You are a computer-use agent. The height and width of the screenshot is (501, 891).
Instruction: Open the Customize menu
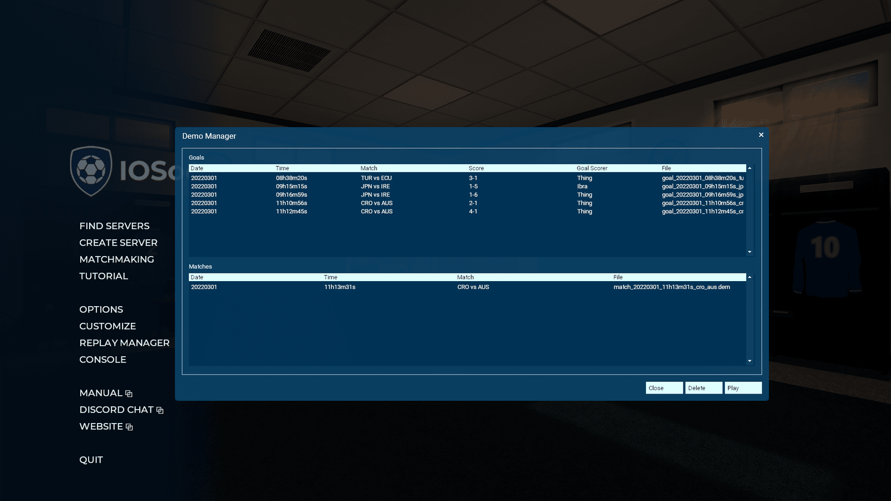[107, 326]
